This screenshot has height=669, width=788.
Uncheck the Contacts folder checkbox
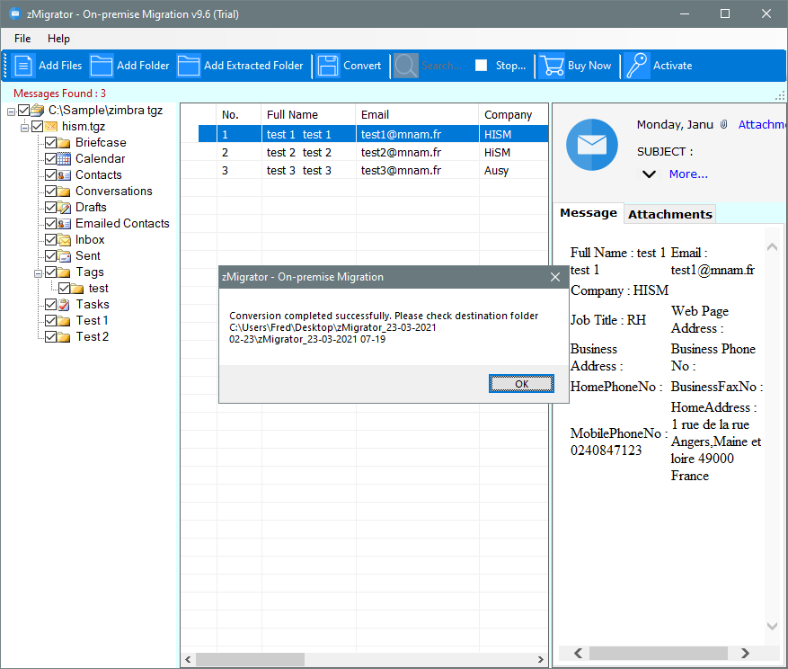click(x=50, y=175)
